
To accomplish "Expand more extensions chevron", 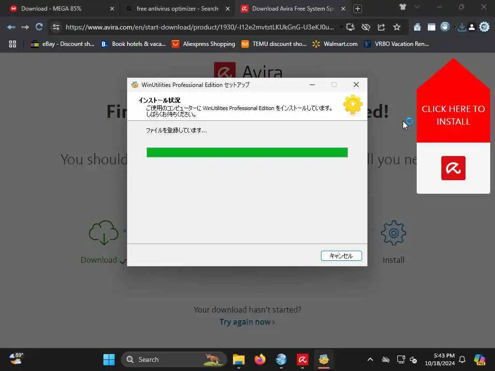I will (x=455, y=27).
